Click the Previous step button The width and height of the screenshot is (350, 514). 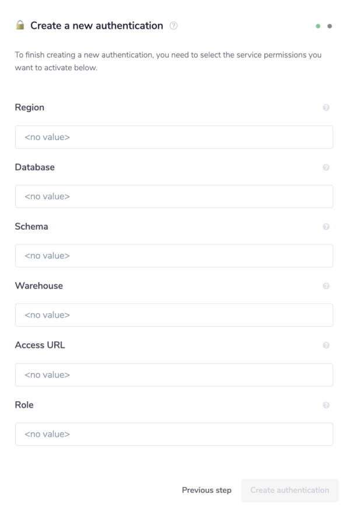pos(206,491)
